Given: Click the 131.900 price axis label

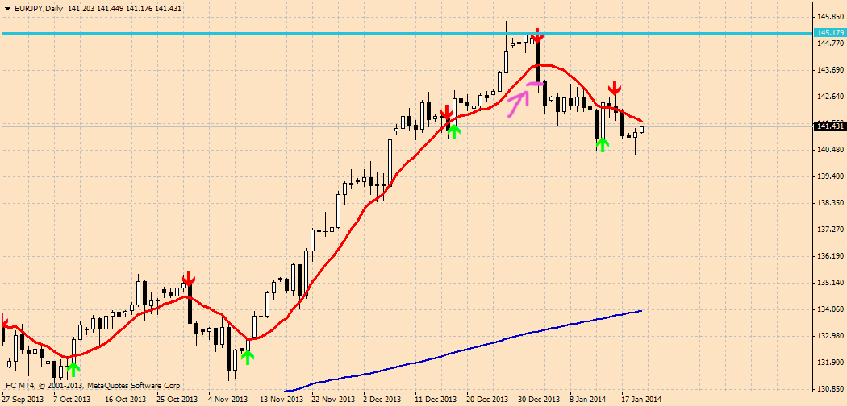Looking at the screenshot, I should (x=830, y=362).
